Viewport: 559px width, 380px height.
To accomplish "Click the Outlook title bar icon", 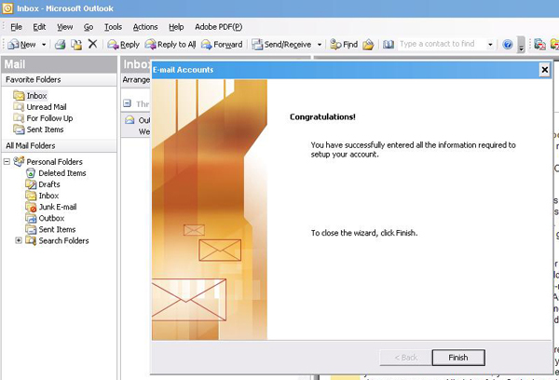I will [7, 8].
